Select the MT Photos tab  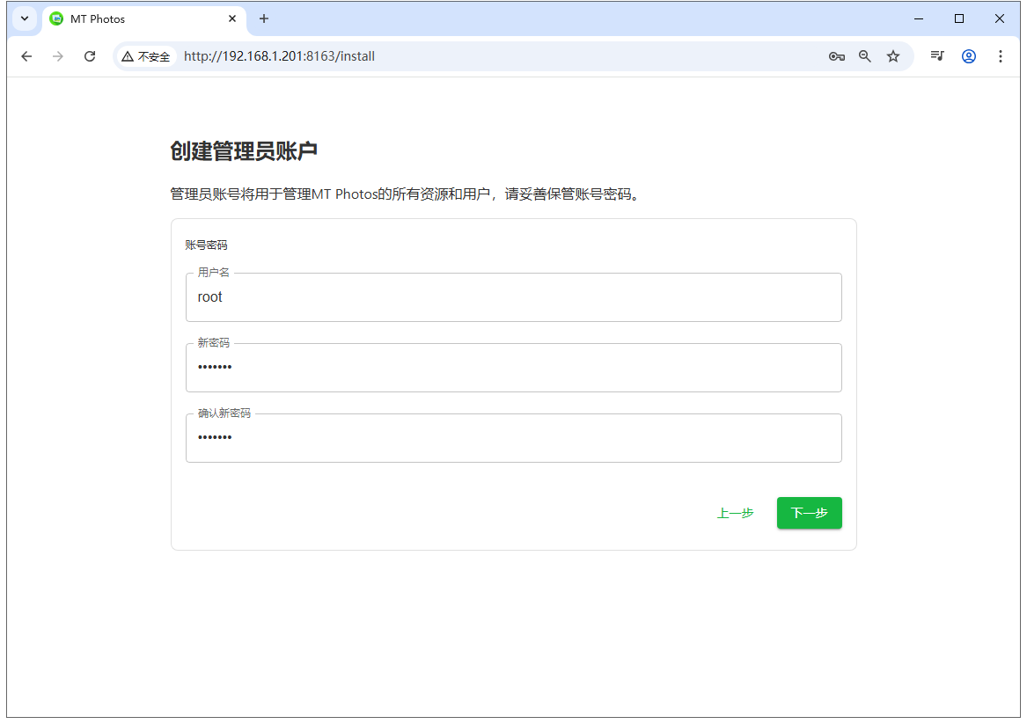click(x=132, y=18)
